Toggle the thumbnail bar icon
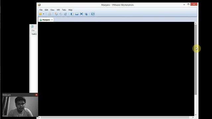The width and height of the screenshot is (212, 119). [77, 14]
